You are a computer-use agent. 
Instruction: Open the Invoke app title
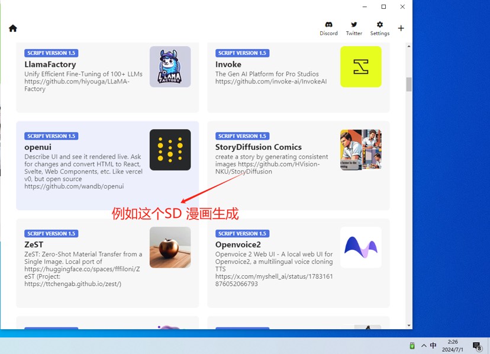228,64
